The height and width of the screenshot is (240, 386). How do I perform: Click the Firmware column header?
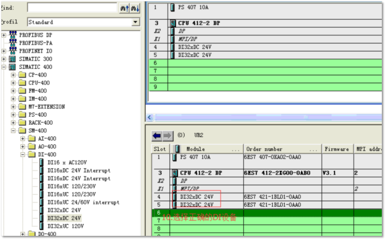[337, 149]
